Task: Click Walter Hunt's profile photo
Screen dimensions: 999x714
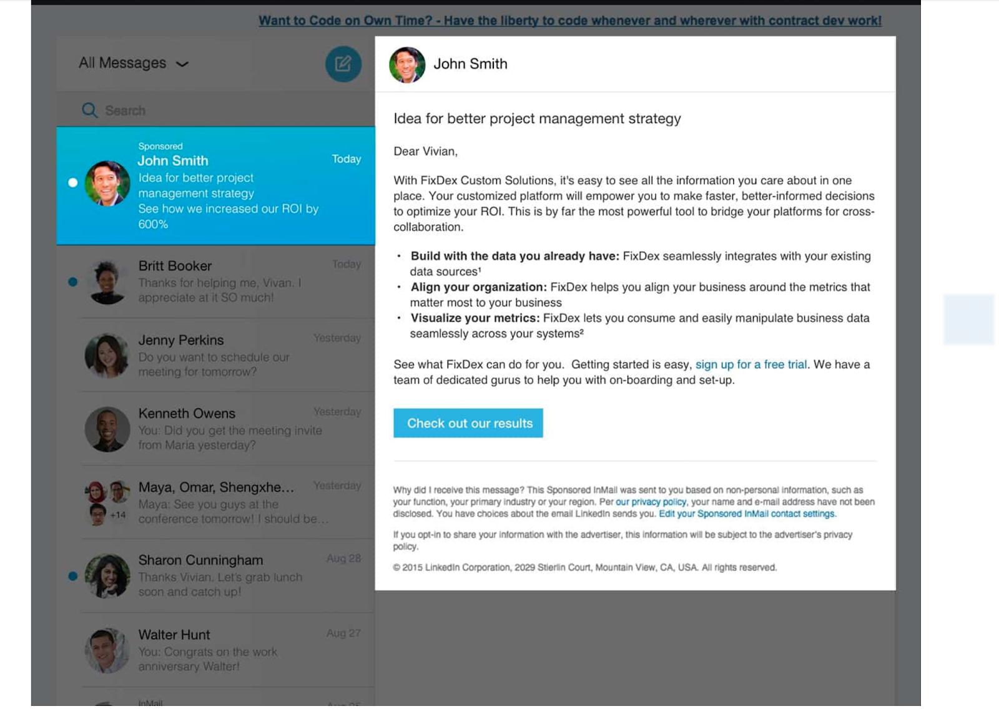Action: pyautogui.click(x=107, y=650)
